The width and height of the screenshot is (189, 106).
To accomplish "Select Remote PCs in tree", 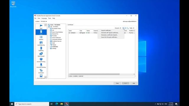I will tap(55, 34).
